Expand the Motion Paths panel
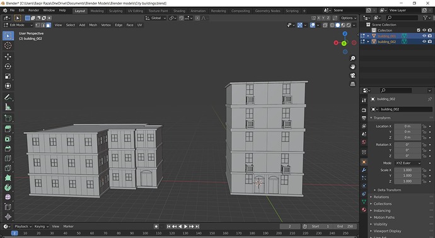Screen dimensions: 435x238 click(x=384, y=217)
